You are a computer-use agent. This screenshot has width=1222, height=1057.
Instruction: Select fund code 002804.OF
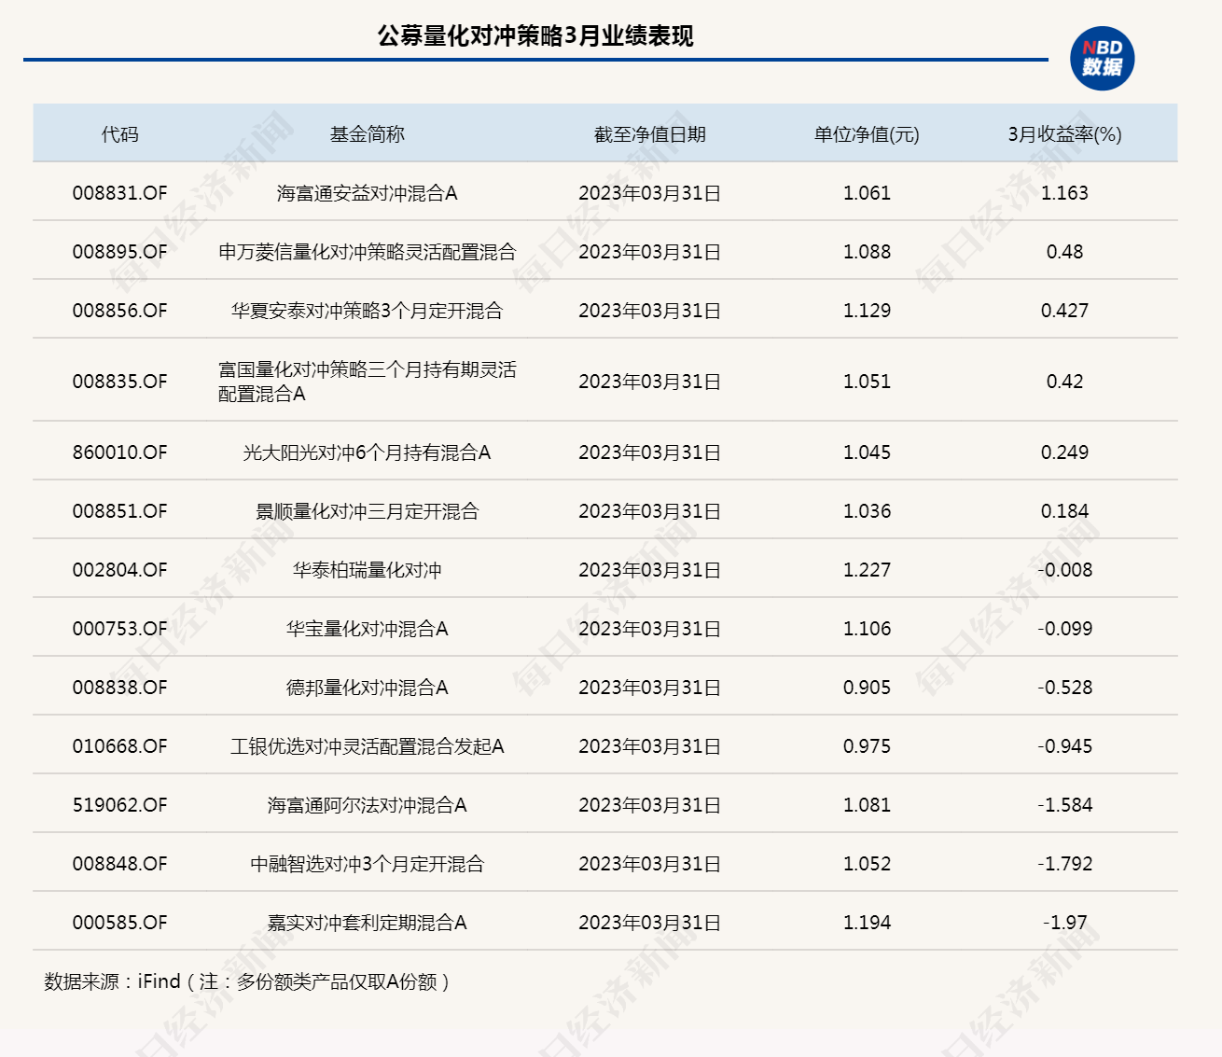click(x=120, y=570)
